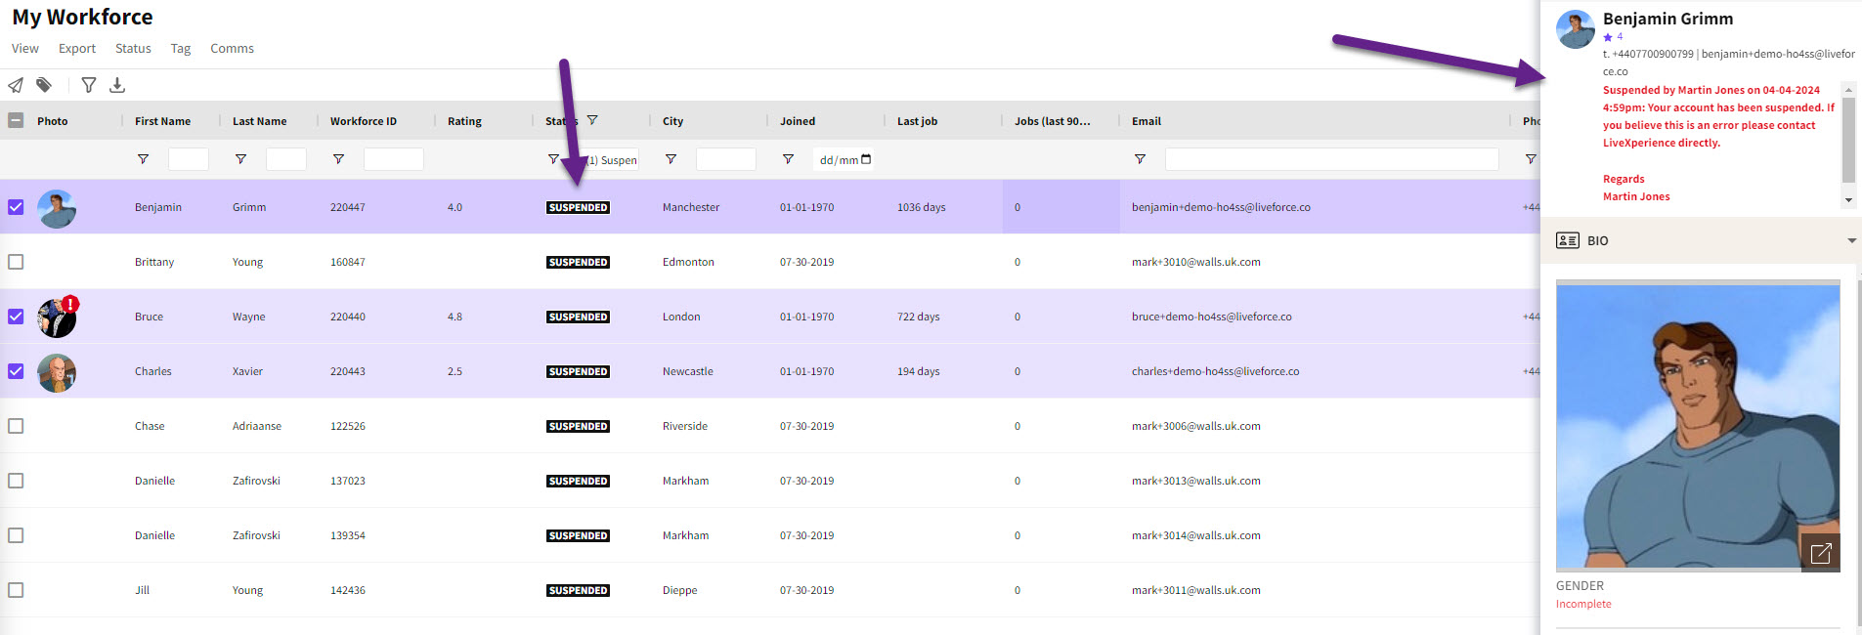
Task: Click the filter icon in Status header
Action: click(x=592, y=121)
